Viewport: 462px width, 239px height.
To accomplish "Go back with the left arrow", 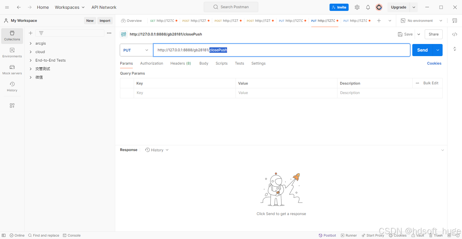I will coord(19,7).
